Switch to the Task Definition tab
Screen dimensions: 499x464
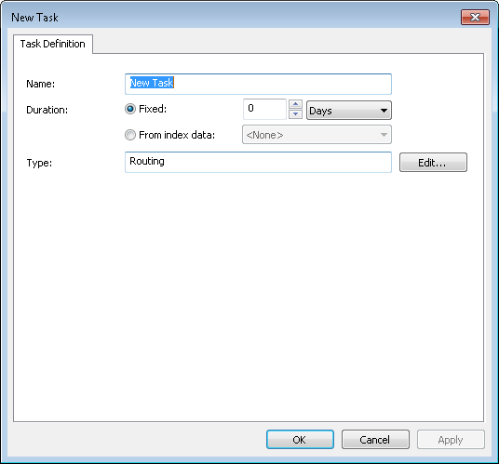pos(53,44)
